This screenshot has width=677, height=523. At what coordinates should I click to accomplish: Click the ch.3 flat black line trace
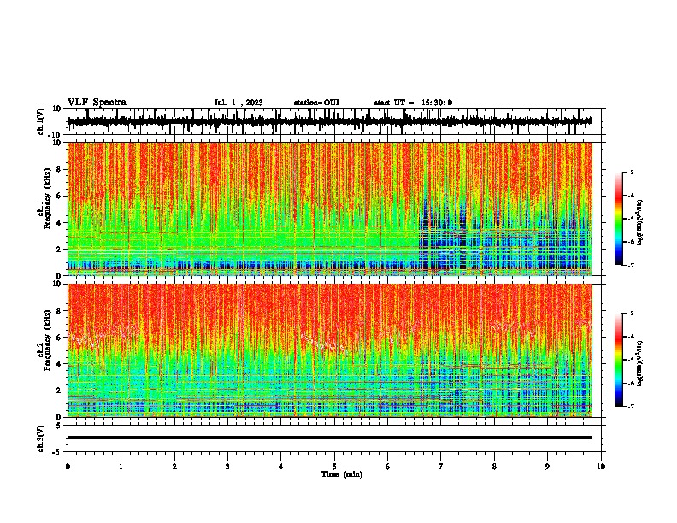point(330,438)
